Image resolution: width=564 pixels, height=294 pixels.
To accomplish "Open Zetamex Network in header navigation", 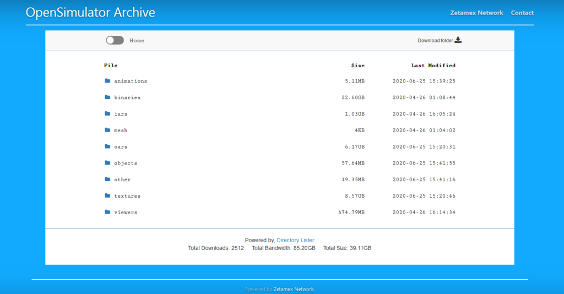I will [476, 13].
